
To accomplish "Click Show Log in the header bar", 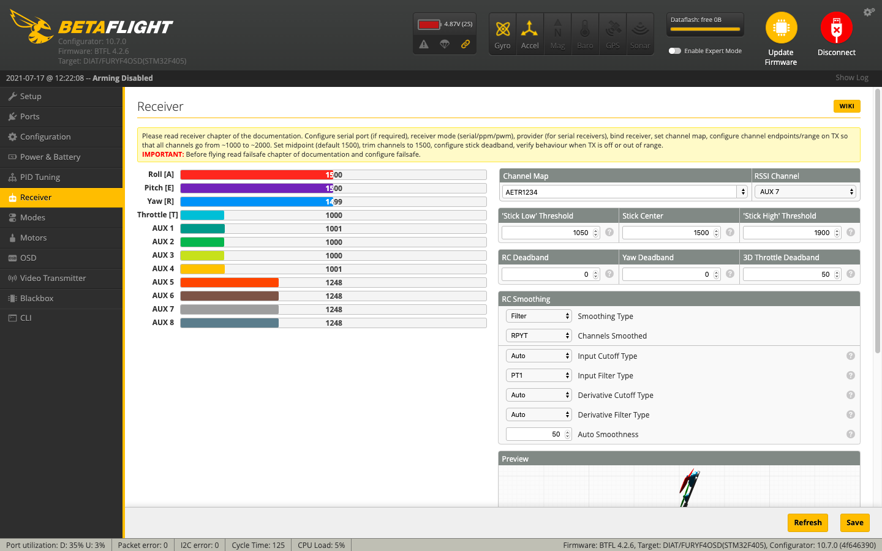I will [851, 77].
